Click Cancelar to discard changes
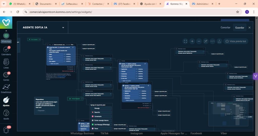Screen dimensions: 258x136 (x=225, y=27)
